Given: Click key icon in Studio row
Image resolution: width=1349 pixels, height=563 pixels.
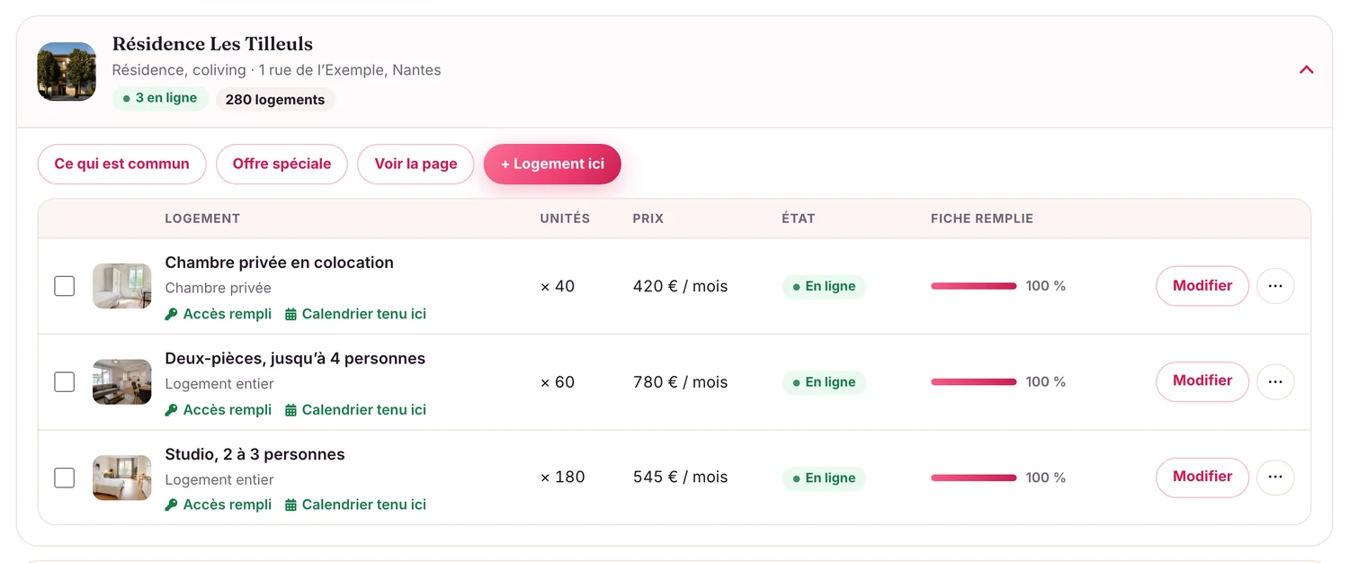Looking at the screenshot, I should [x=172, y=505].
